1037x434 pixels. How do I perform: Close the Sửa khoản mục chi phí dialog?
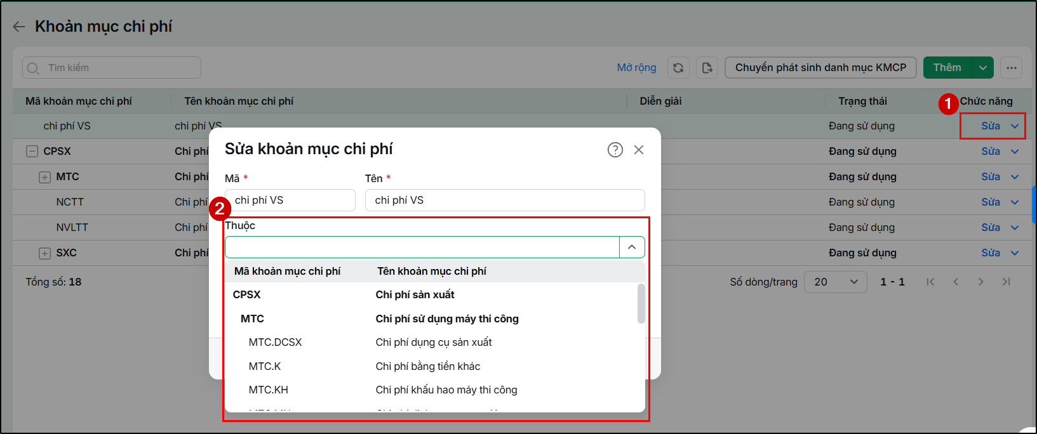point(639,150)
